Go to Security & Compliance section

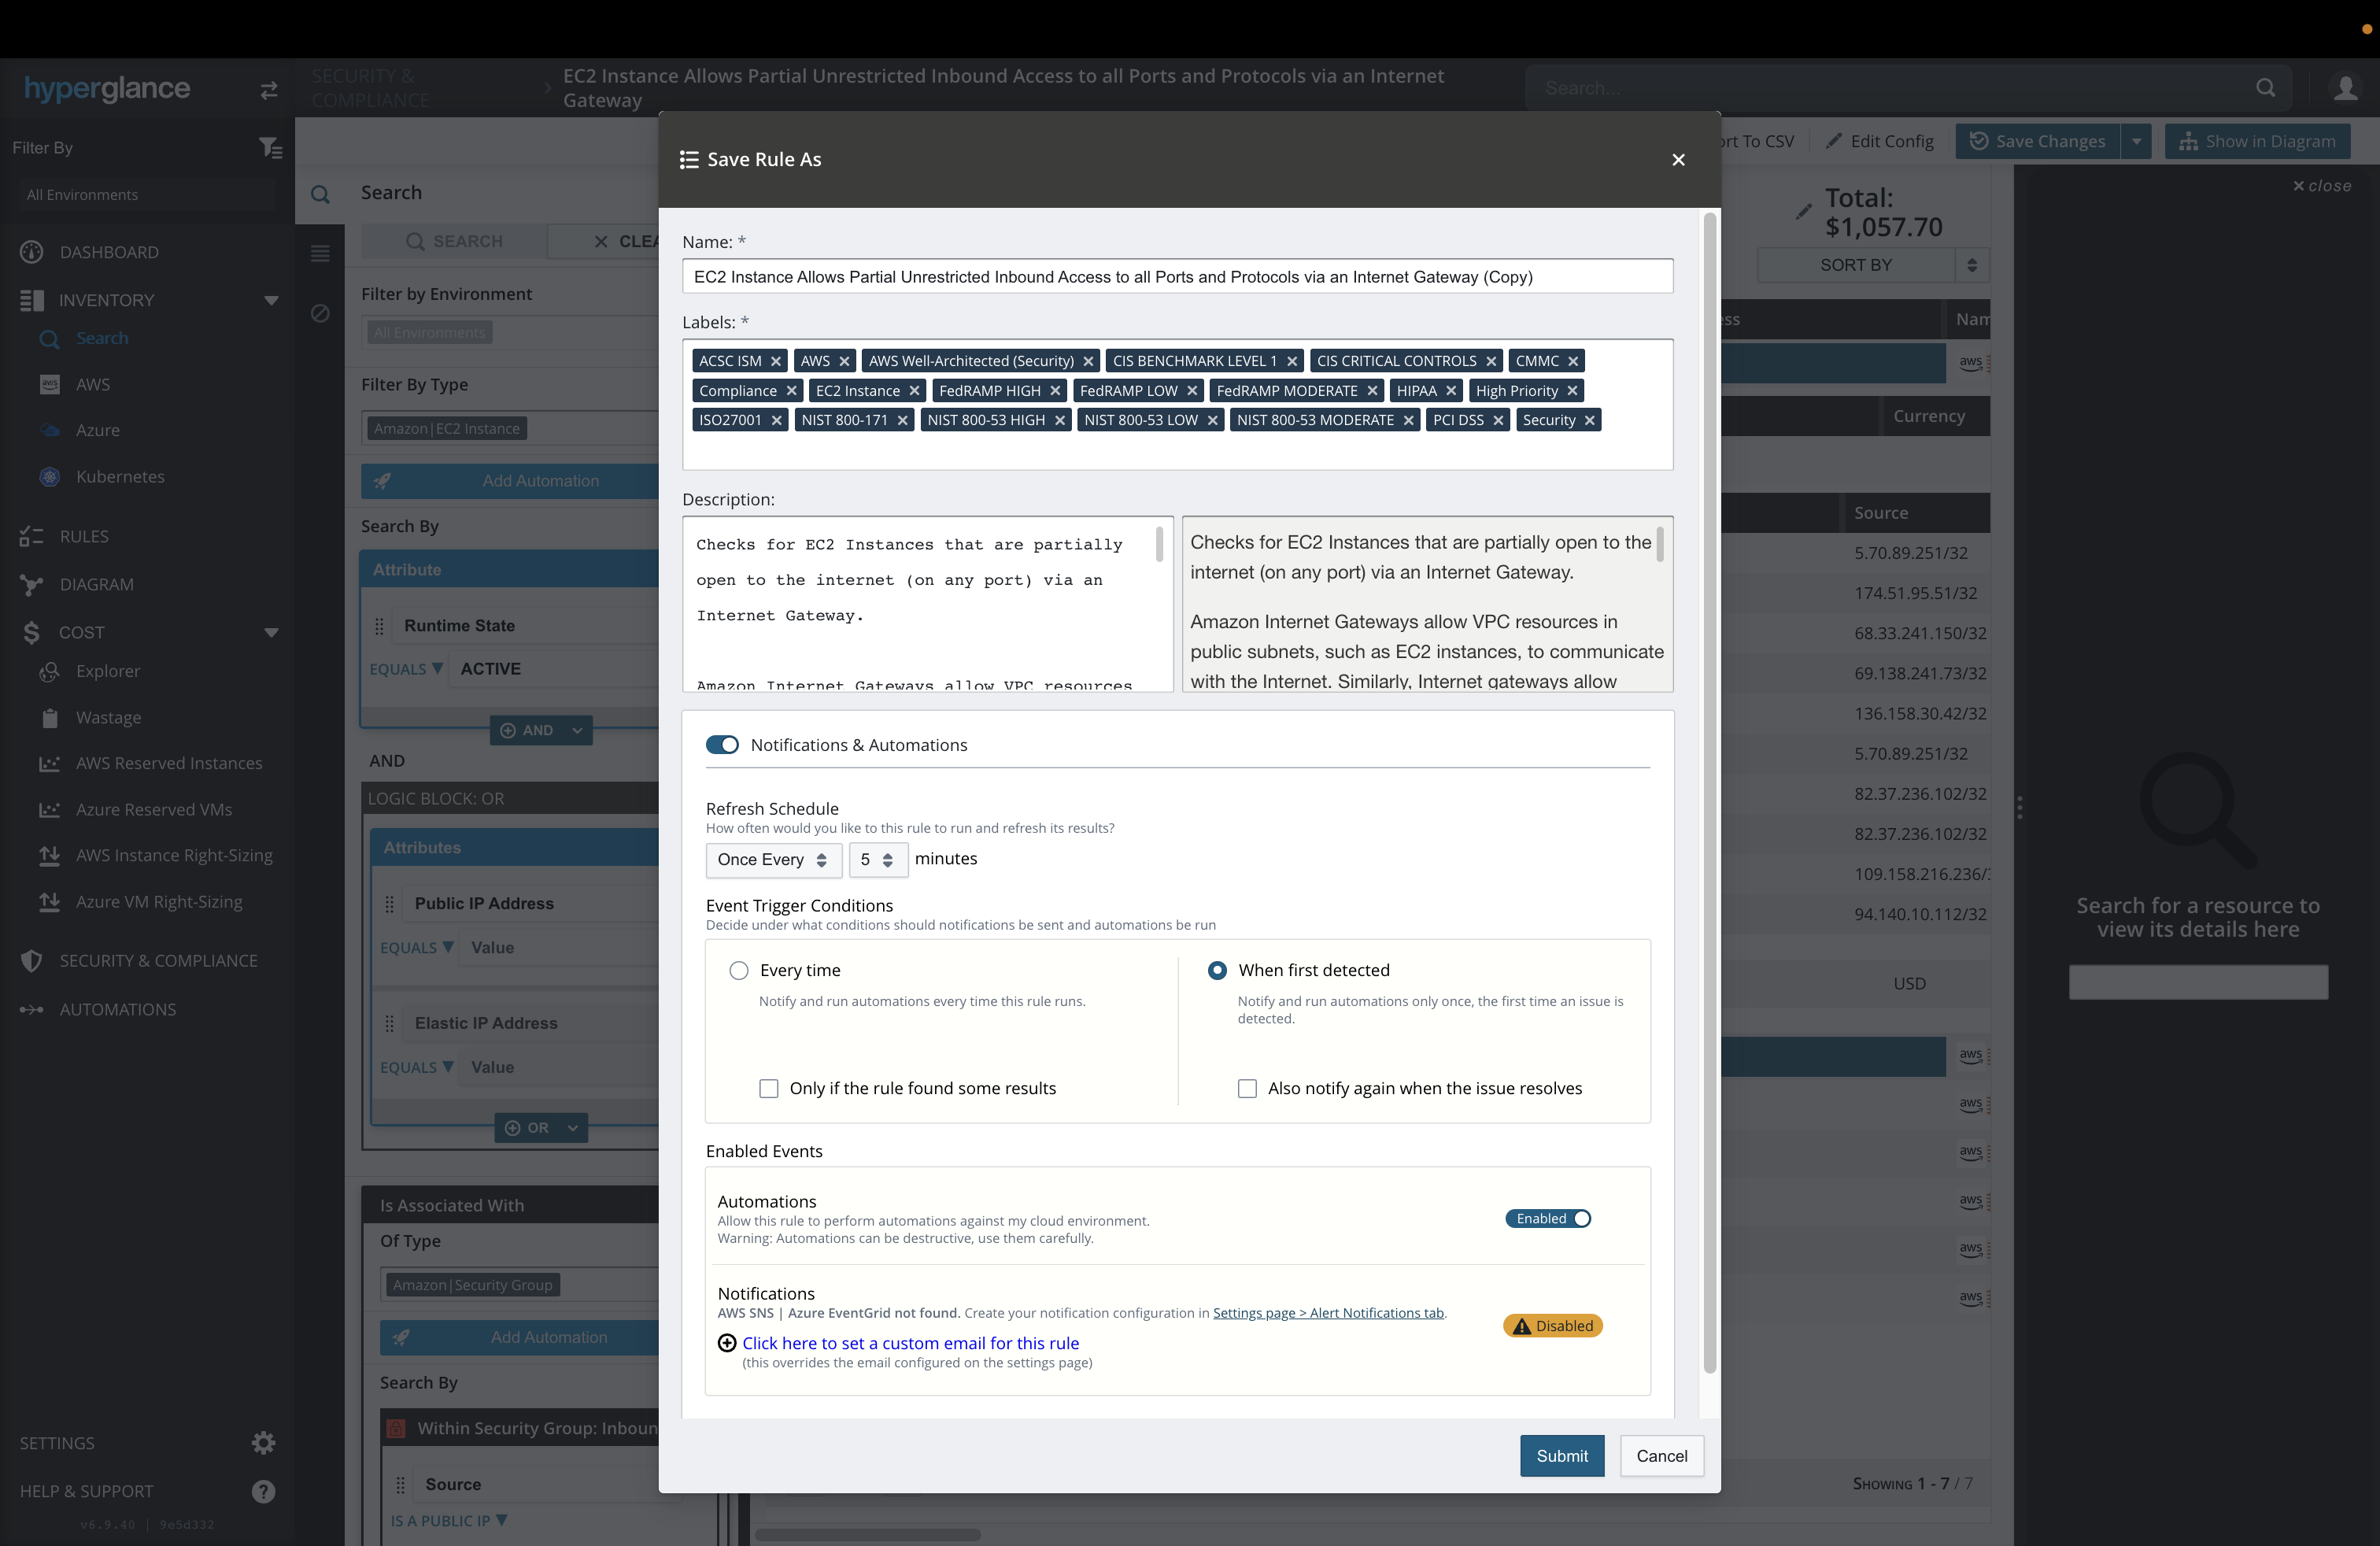tap(158, 960)
